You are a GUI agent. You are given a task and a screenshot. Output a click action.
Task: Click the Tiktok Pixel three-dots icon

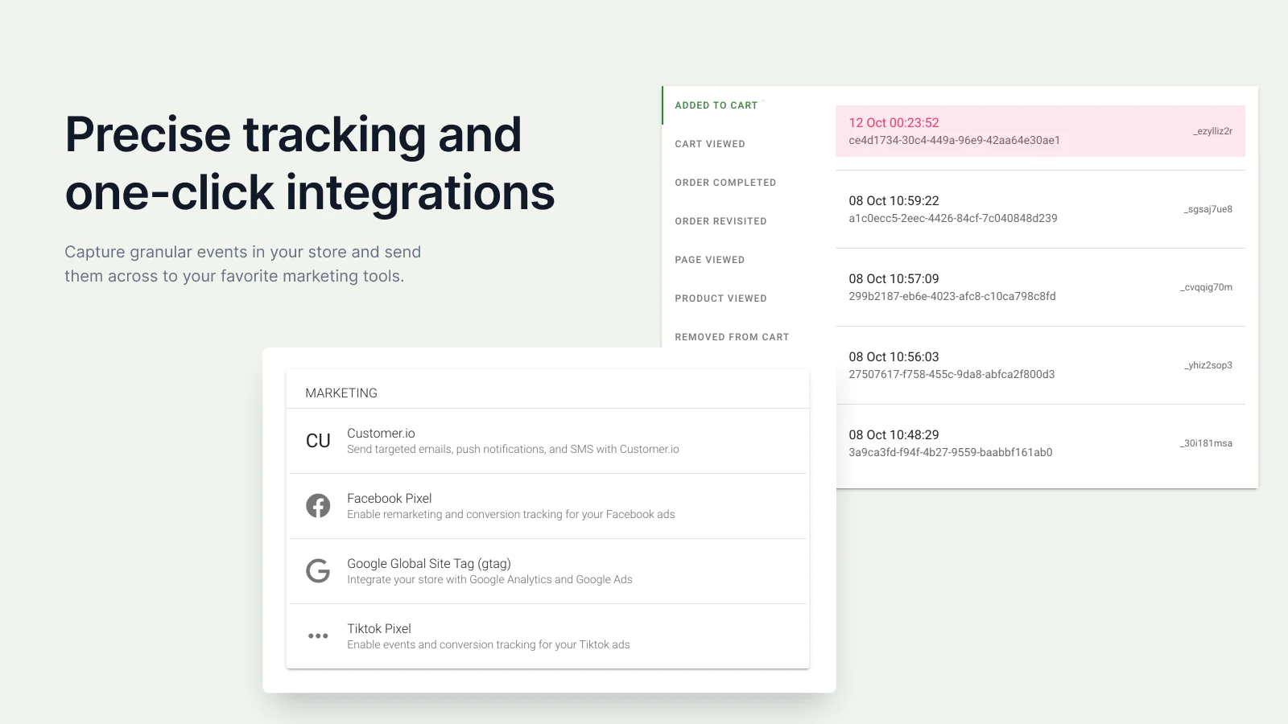318,636
